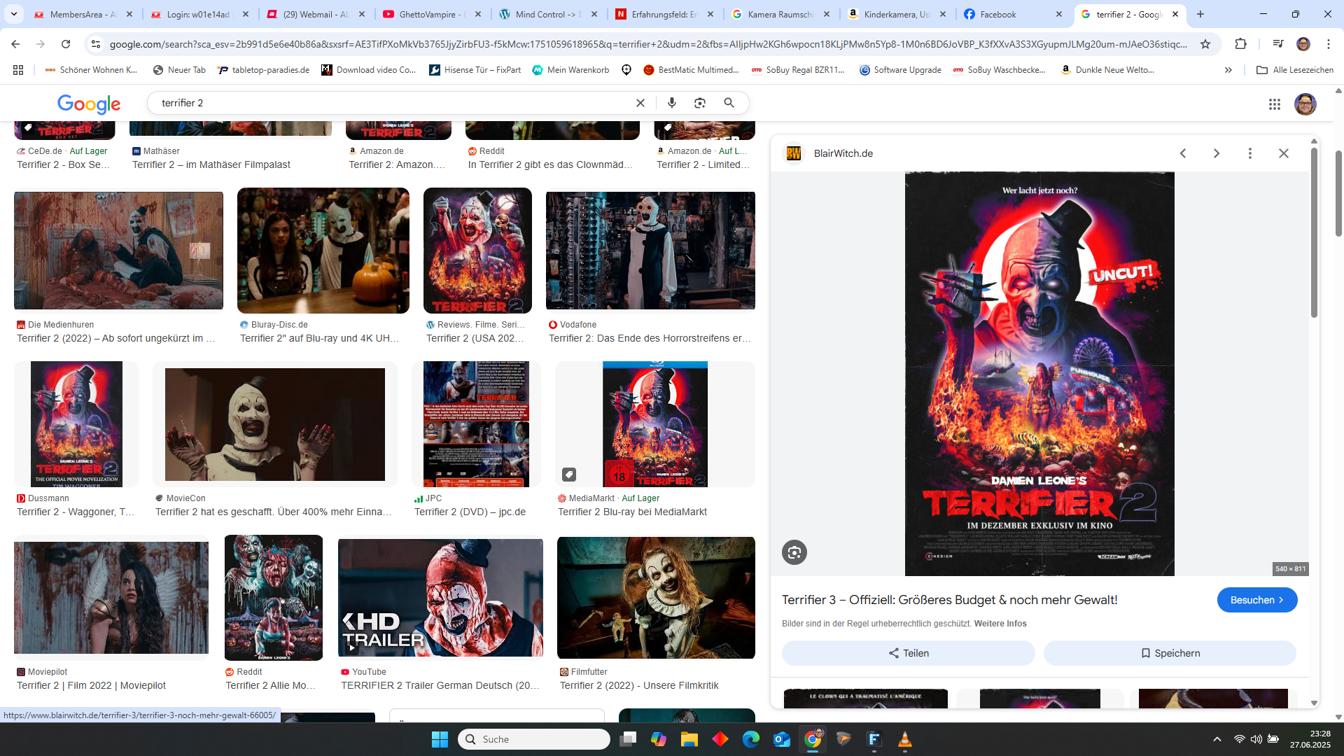The image size is (1344, 756).
Task: Start voice search with the microphone icon
Action: click(672, 103)
